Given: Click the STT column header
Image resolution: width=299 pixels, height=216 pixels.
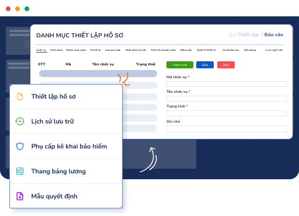Looking at the screenshot, I should click(41, 64).
